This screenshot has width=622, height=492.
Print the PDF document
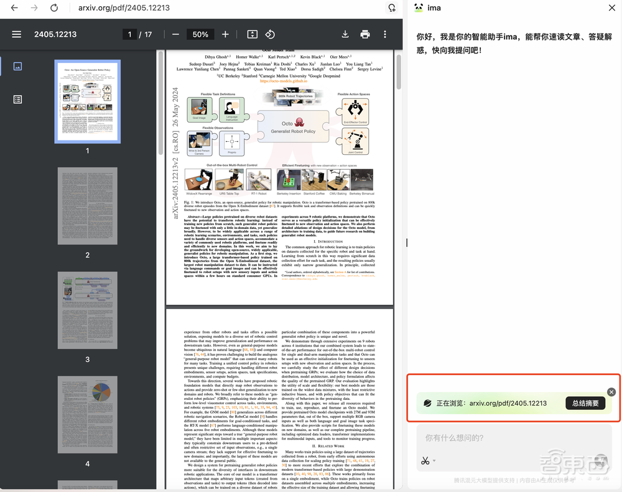click(x=364, y=34)
